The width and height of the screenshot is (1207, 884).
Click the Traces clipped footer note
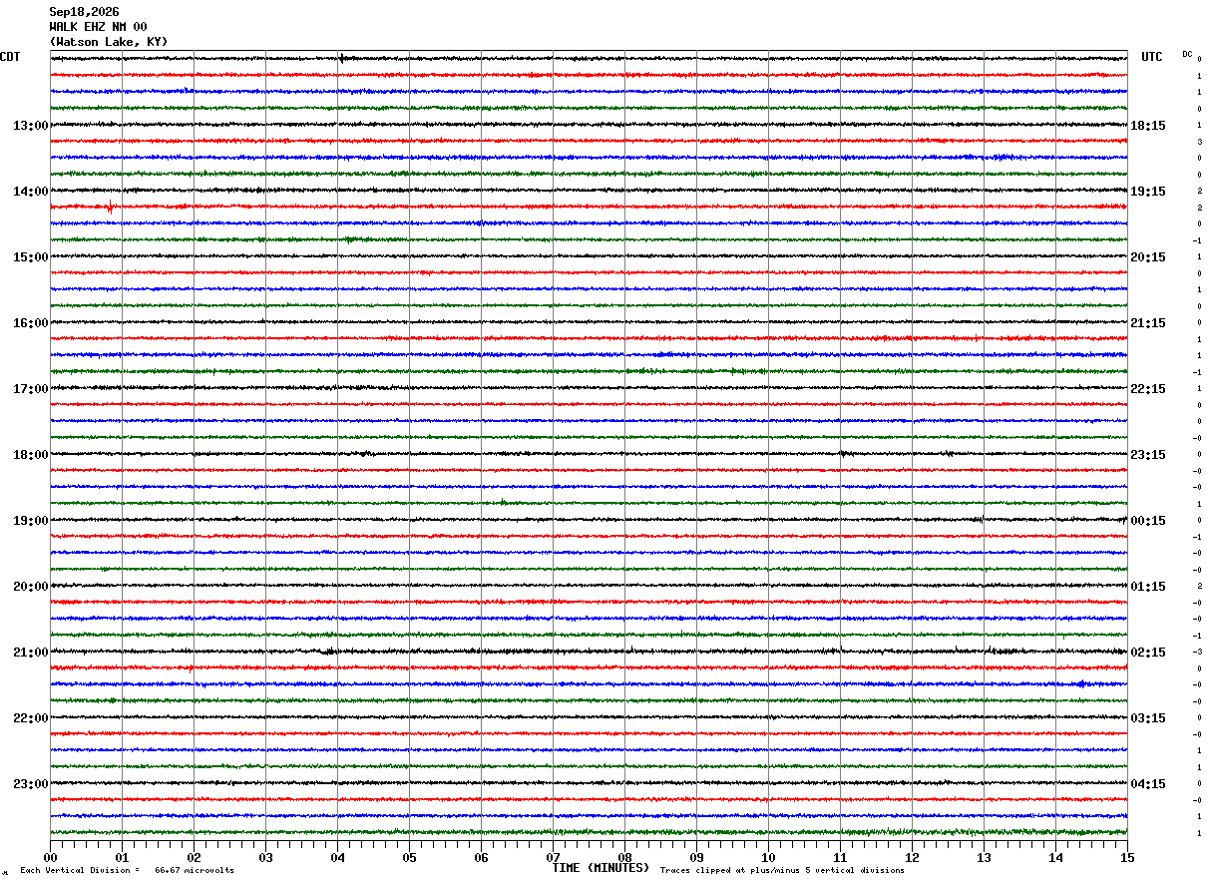782,870
